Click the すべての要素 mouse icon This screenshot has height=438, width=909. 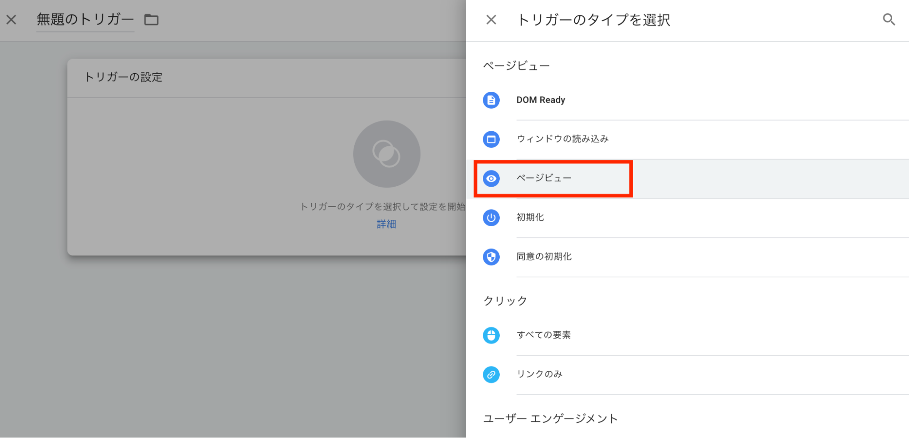point(491,335)
